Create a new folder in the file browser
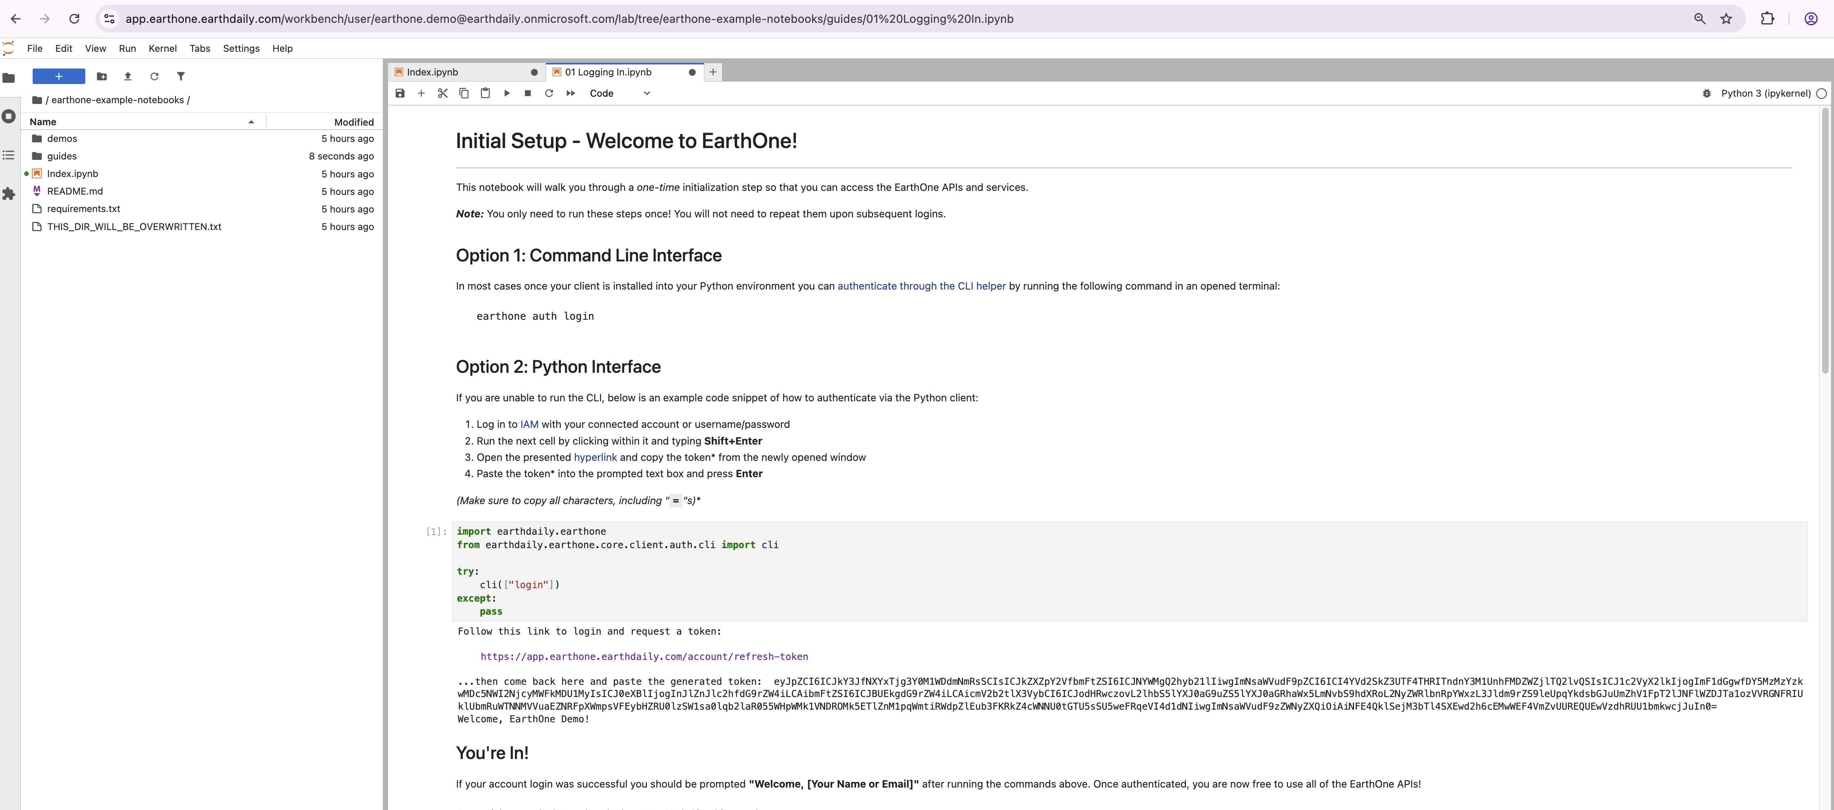 (x=102, y=76)
